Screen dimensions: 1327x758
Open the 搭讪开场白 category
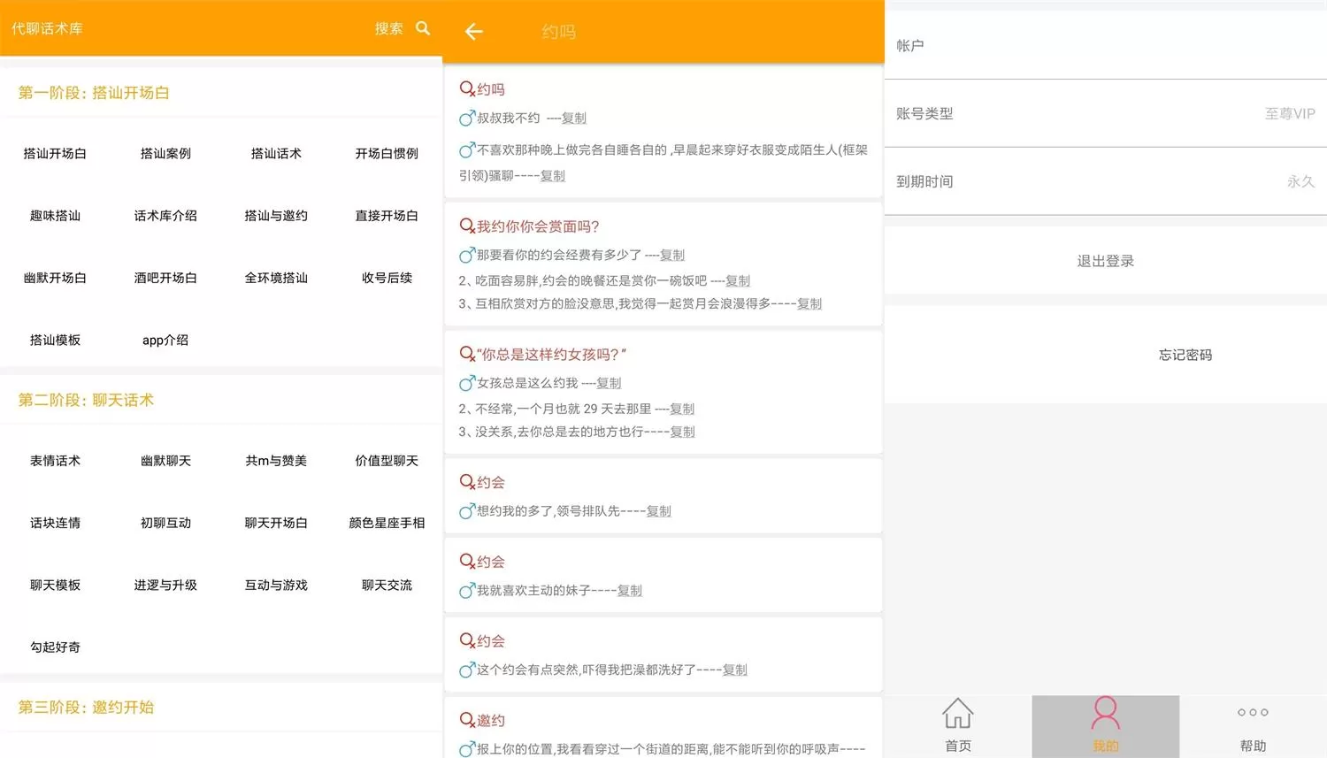[55, 153]
